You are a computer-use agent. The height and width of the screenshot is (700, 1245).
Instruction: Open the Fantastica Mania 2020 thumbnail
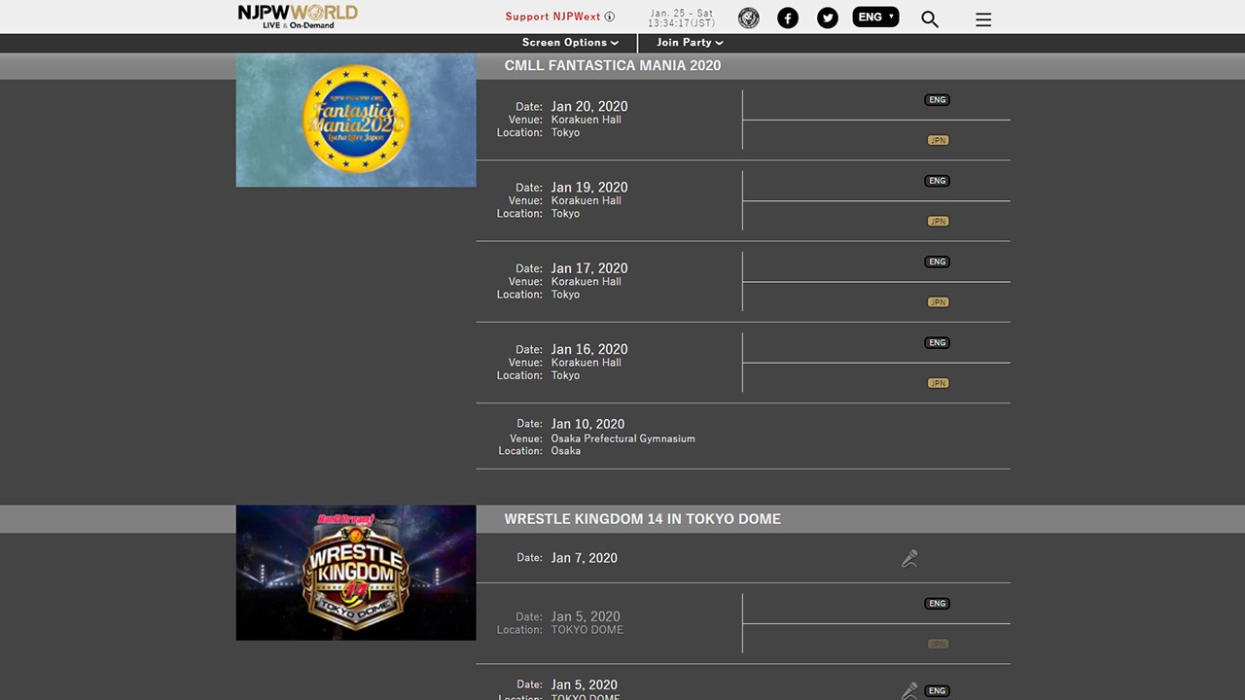coord(356,120)
